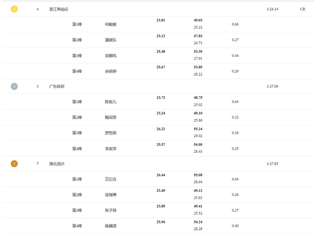Click swimmer name 徐海博
This screenshot has height=234, width=317.
coord(111,195)
